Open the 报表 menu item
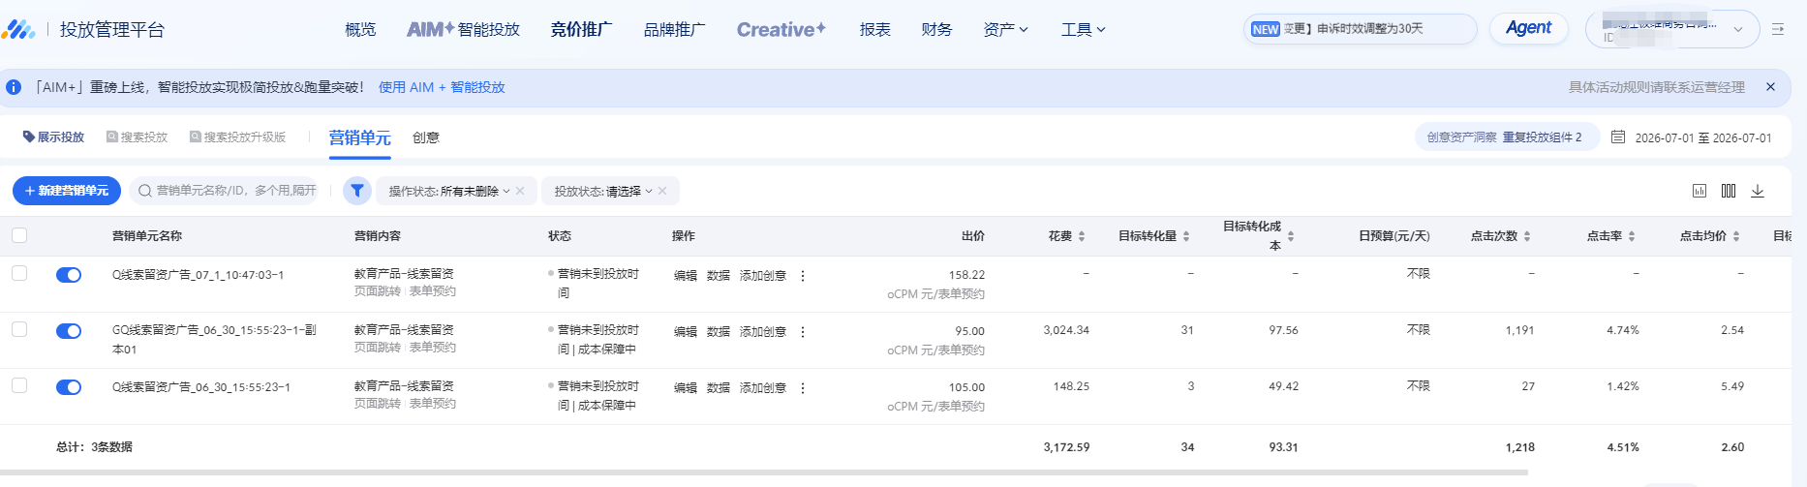 (x=875, y=30)
